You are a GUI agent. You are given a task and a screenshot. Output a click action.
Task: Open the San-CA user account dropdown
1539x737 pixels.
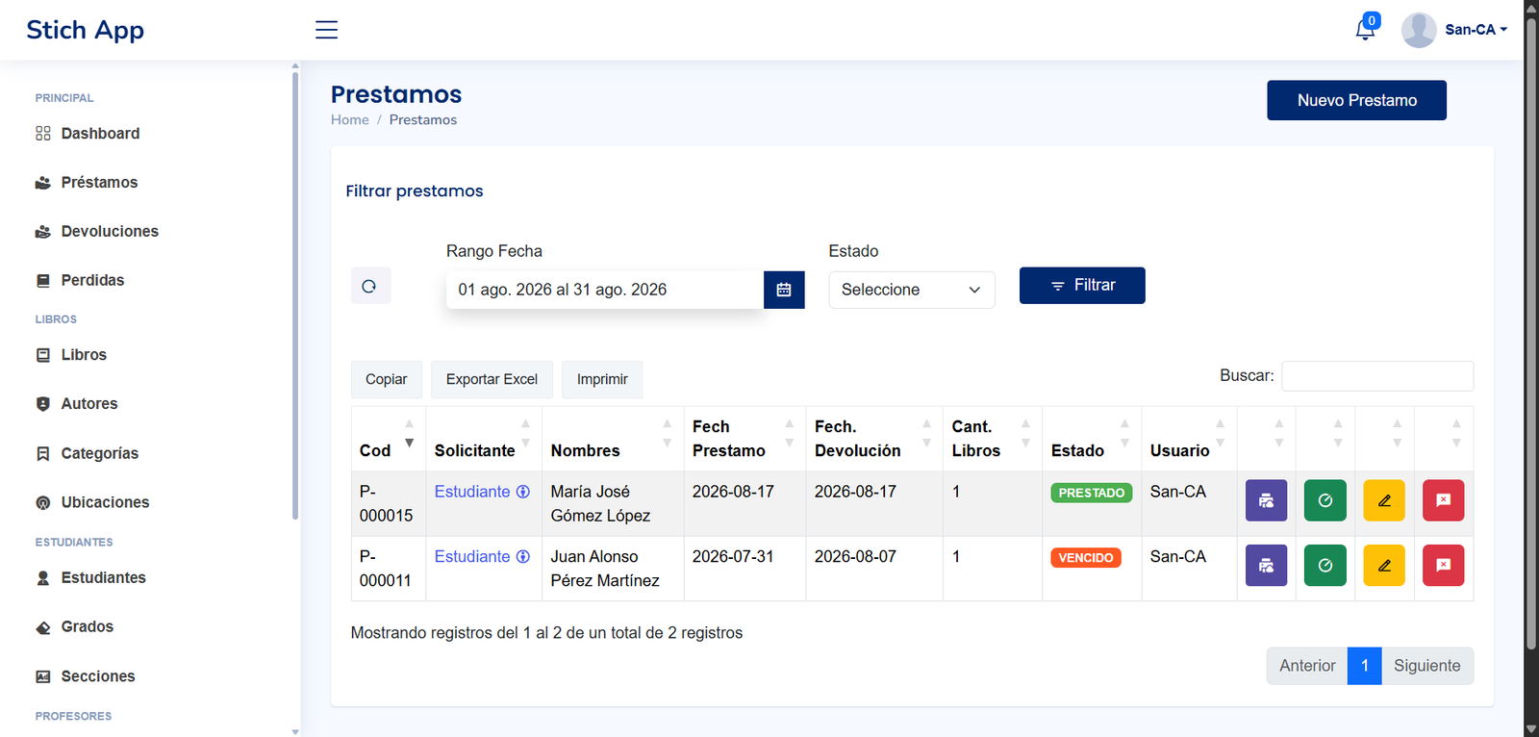click(1454, 30)
